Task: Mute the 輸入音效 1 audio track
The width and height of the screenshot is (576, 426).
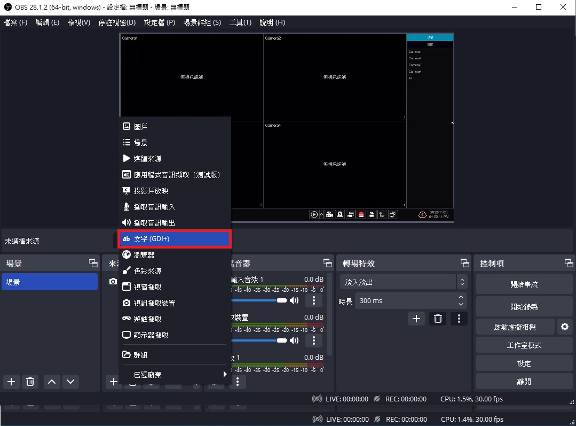Action: tap(294, 300)
